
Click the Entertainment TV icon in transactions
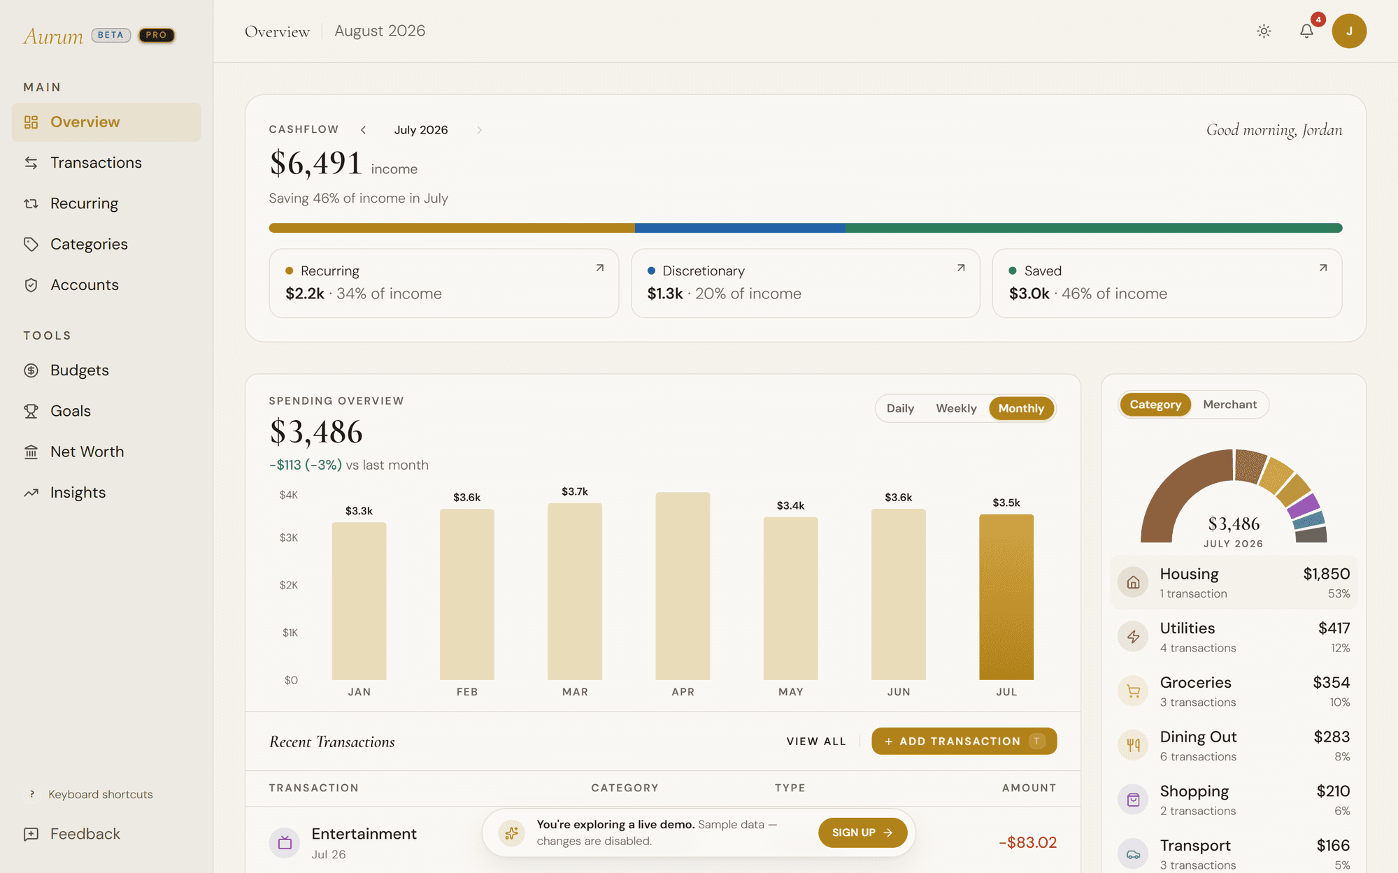tap(285, 843)
